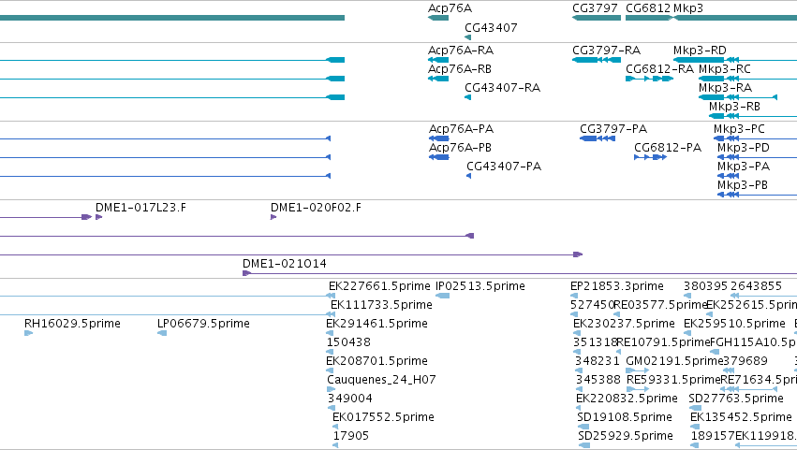Select protein Acp76A-PA
Screen dimensions: 797x450
point(461,129)
